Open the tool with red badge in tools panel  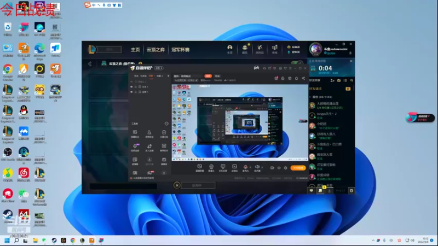(150, 173)
